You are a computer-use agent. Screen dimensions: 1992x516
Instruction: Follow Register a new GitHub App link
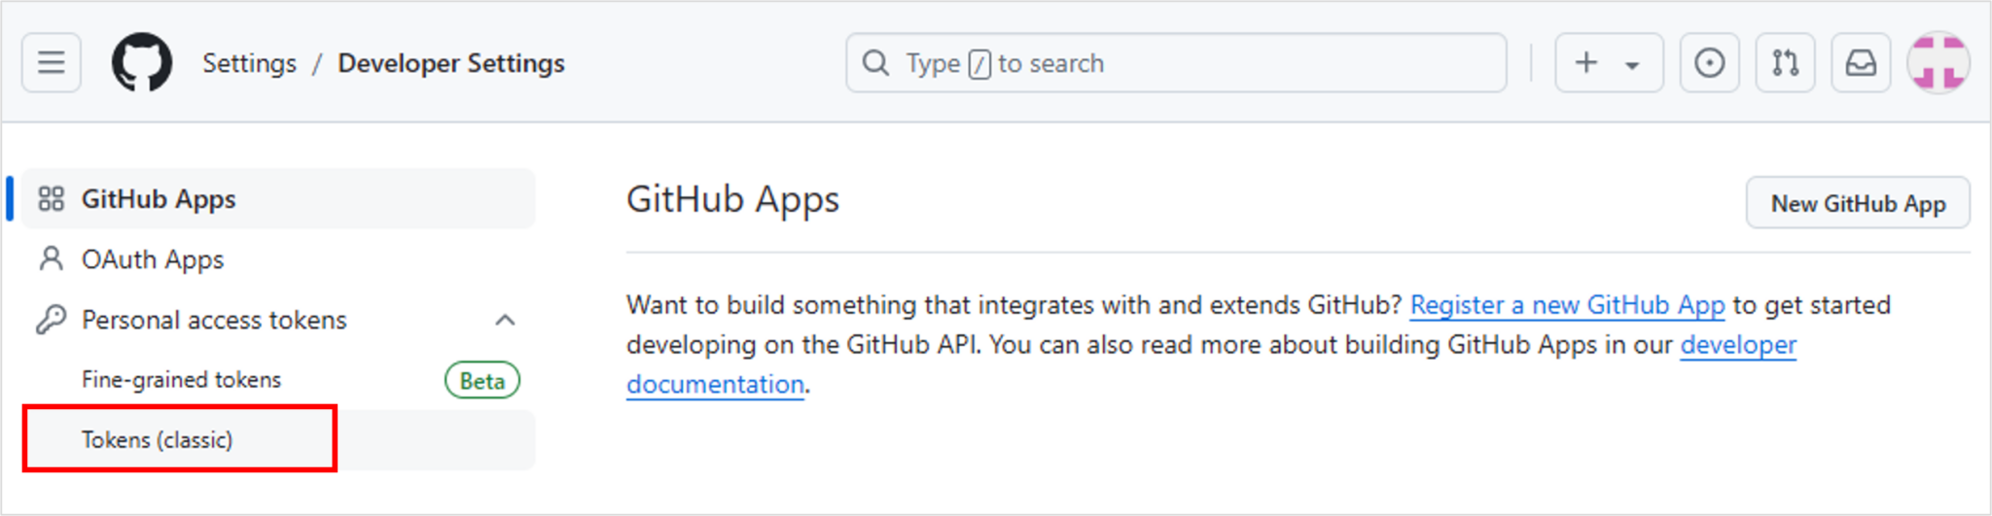(1567, 305)
